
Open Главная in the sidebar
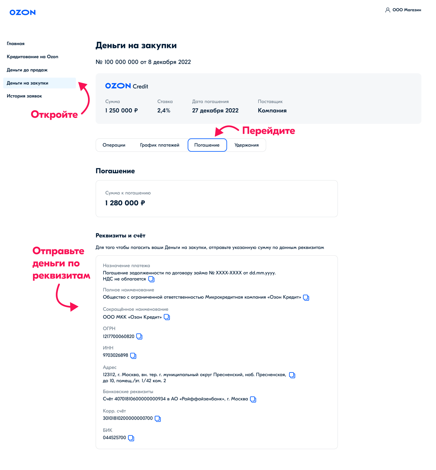point(16,44)
